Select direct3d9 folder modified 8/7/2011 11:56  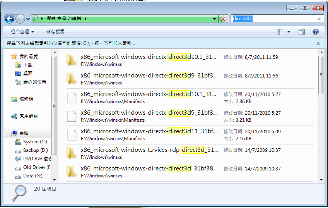pyautogui.click(x=190, y=79)
